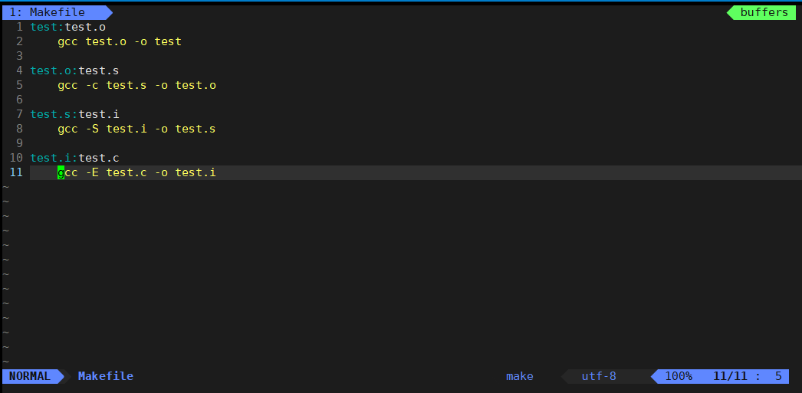Viewport: 802px width, 393px height.
Task: Click the -c flag on line 5
Action: tap(92, 85)
